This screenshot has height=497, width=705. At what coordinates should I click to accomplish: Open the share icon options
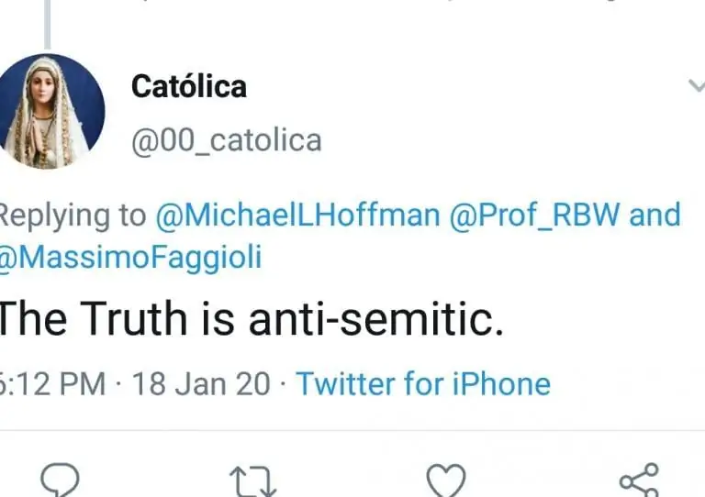[x=639, y=480]
